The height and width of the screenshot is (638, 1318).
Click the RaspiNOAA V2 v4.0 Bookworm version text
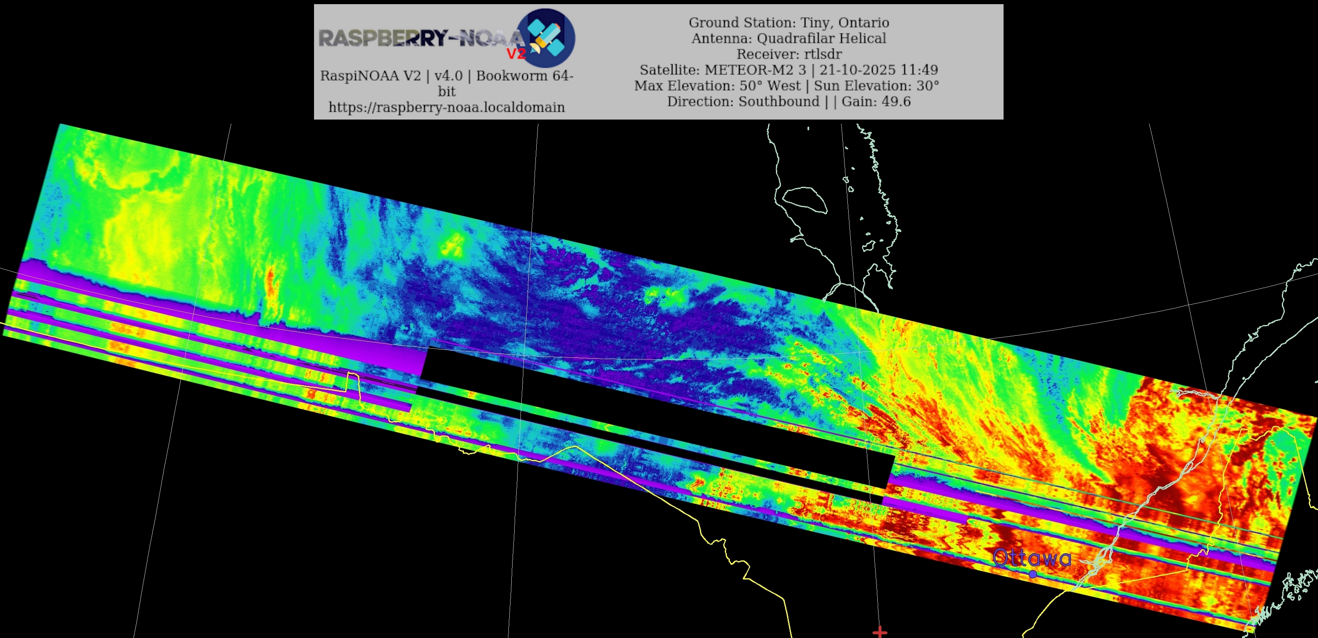click(446, 76)
